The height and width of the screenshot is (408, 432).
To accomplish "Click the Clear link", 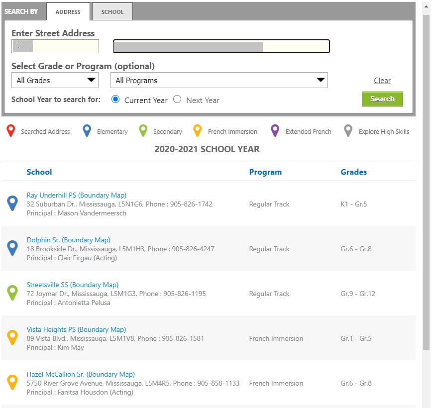I will click(382, 81).
